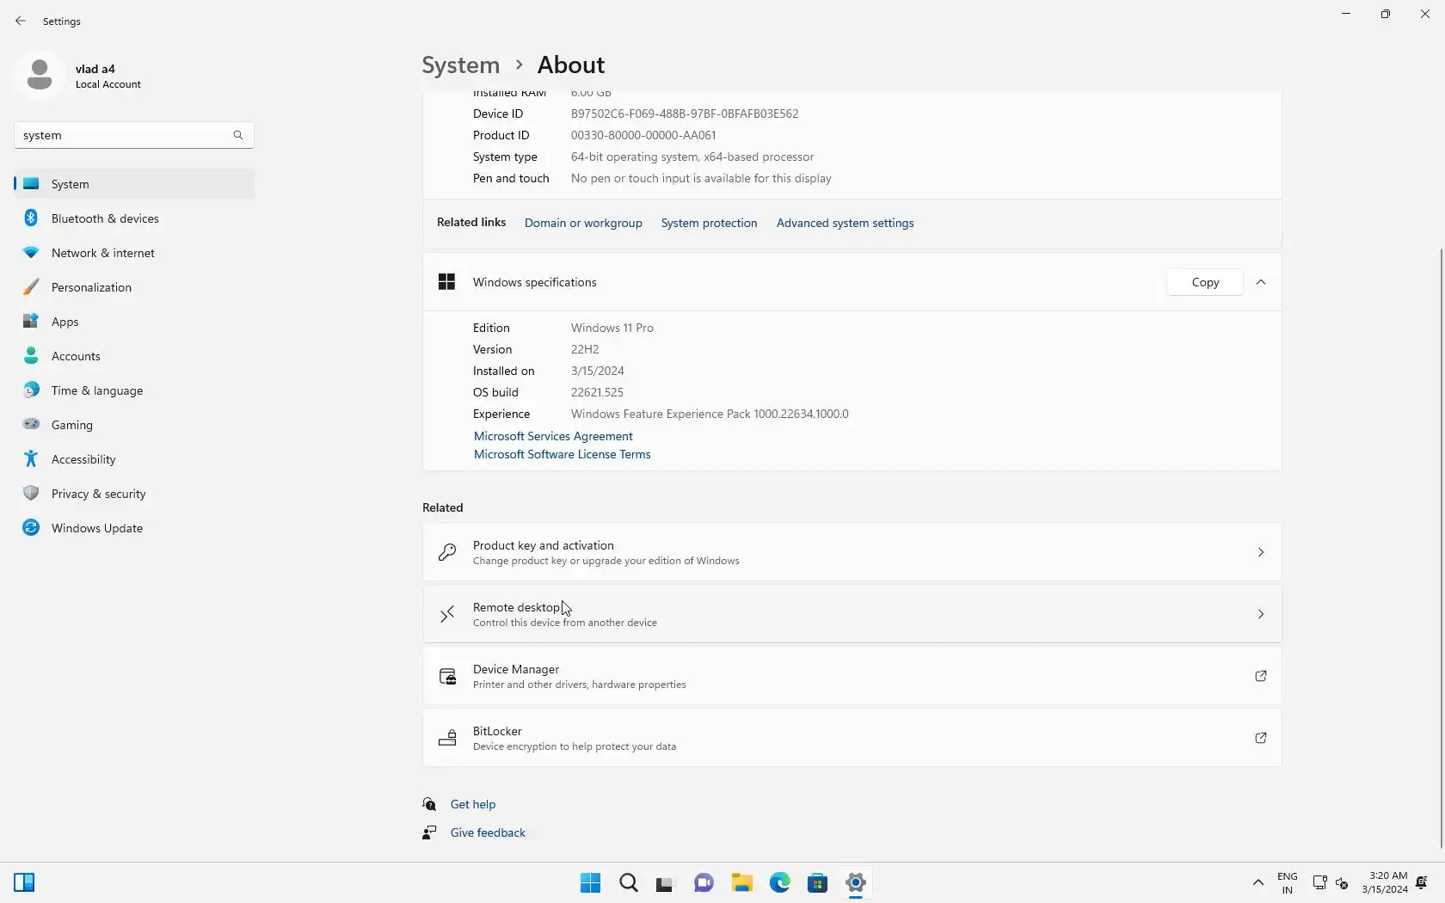Select the OS build value 22621.525
Screen dimensions: 1445x903
click(x=597, y=392)
